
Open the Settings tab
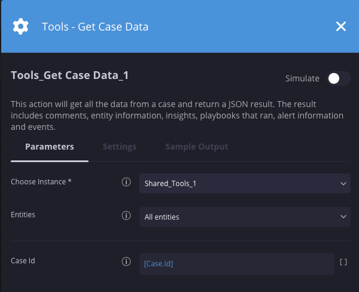coord(119,147)
